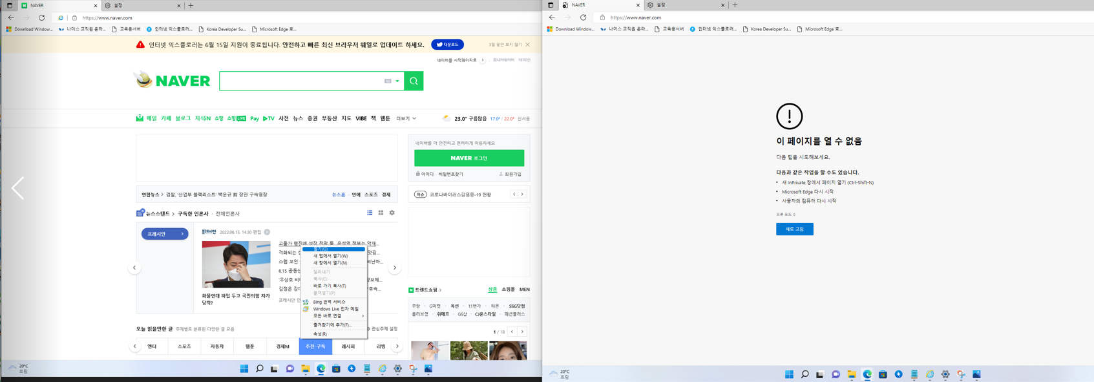The width and height of the screenshot is (1094, 382).
Task: Click the green NAVER 로그인 button
Action: 469,158
